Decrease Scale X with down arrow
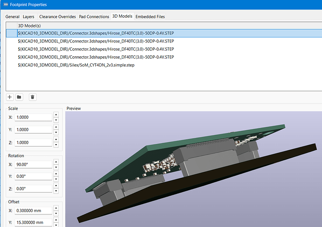This screenshot has height=227, width=322. (x=56, y=120)
